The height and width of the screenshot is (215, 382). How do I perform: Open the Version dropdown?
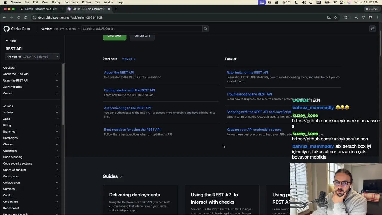pyautogui.click(x=61, y=29)
